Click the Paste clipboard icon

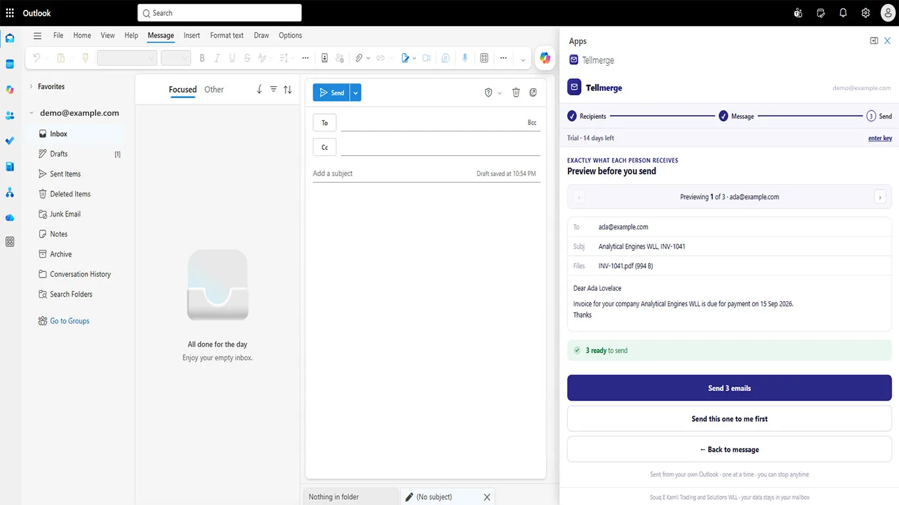tap(61, 58)
